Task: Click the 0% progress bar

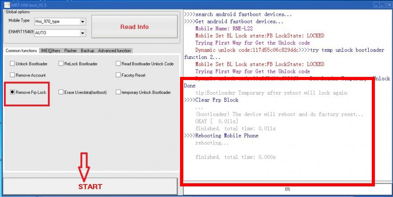Action: 288,189
